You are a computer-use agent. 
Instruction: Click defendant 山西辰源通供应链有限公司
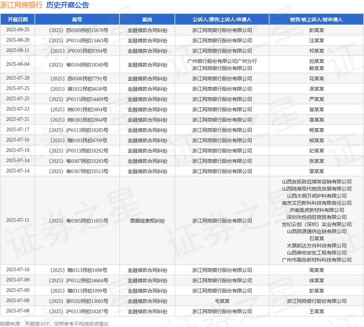point(317,231)
